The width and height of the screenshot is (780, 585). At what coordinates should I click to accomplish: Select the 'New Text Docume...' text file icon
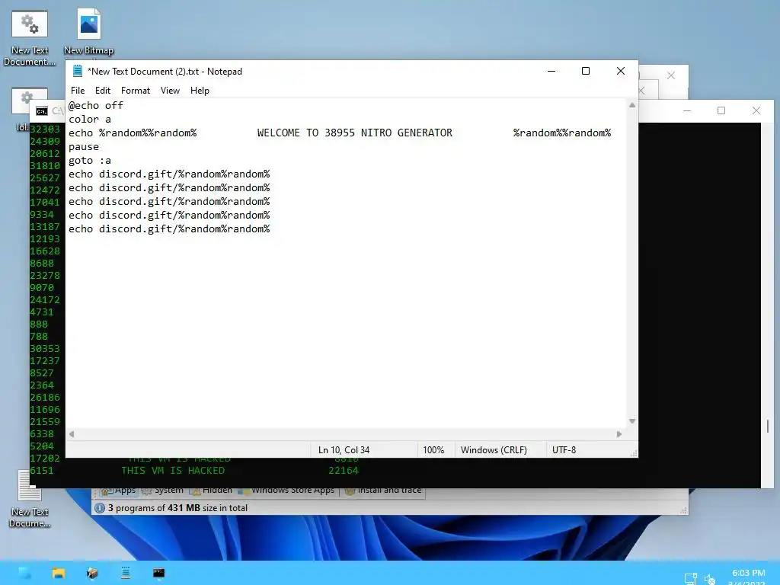[x=30, y=499]
